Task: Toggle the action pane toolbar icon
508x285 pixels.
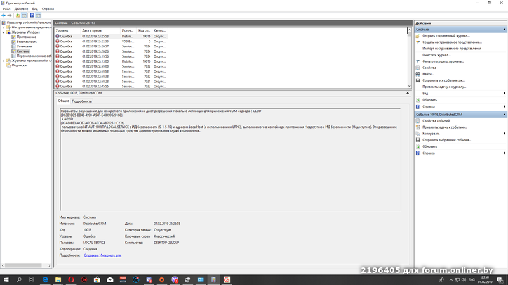Action: [x=38, y=15]
